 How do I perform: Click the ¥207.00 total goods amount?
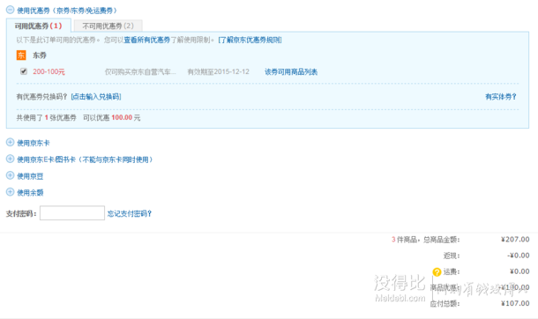(515, 239)
